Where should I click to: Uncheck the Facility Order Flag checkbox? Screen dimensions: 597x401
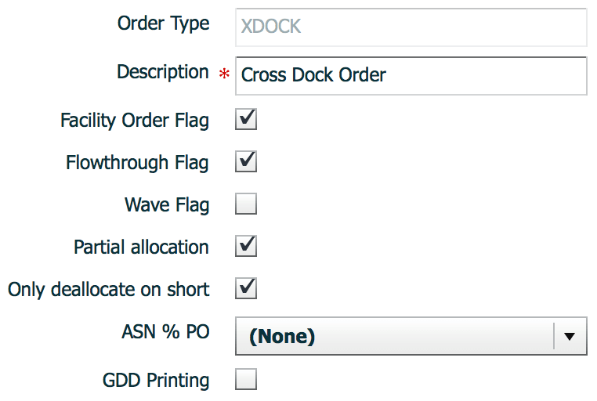(246, 120)
